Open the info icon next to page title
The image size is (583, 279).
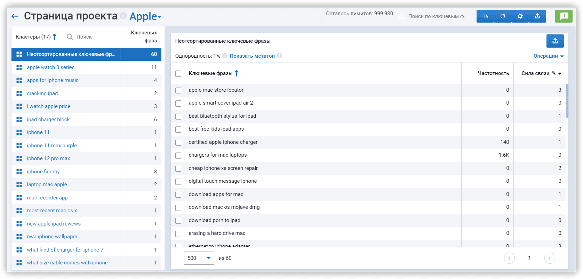pos(123,16)
